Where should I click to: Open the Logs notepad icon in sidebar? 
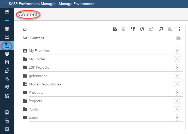coord(7,112)
